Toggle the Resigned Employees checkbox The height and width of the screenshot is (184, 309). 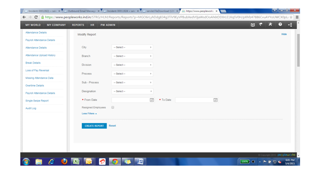click(x=113, y=107)
